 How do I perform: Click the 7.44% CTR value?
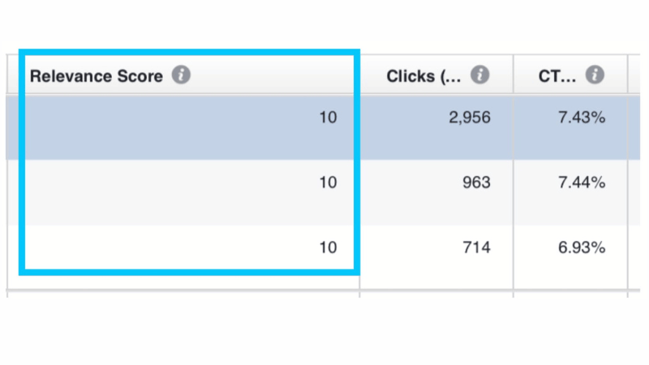pos(582,182)
